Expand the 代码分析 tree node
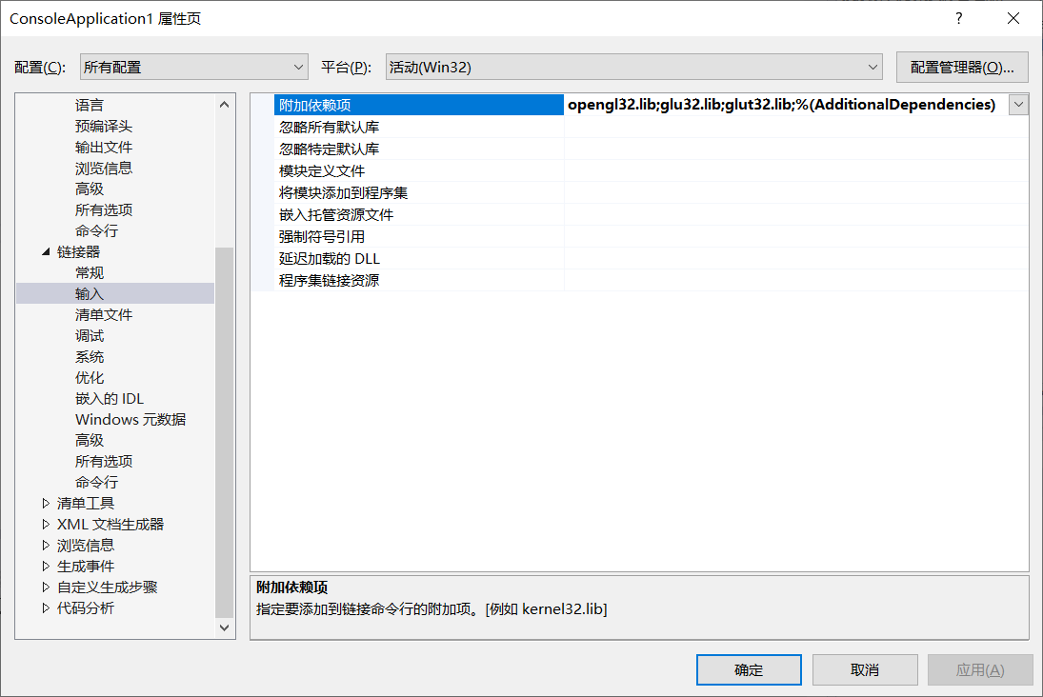The image size is (1043, 697). pyautogui.click(x=46, y=607)
